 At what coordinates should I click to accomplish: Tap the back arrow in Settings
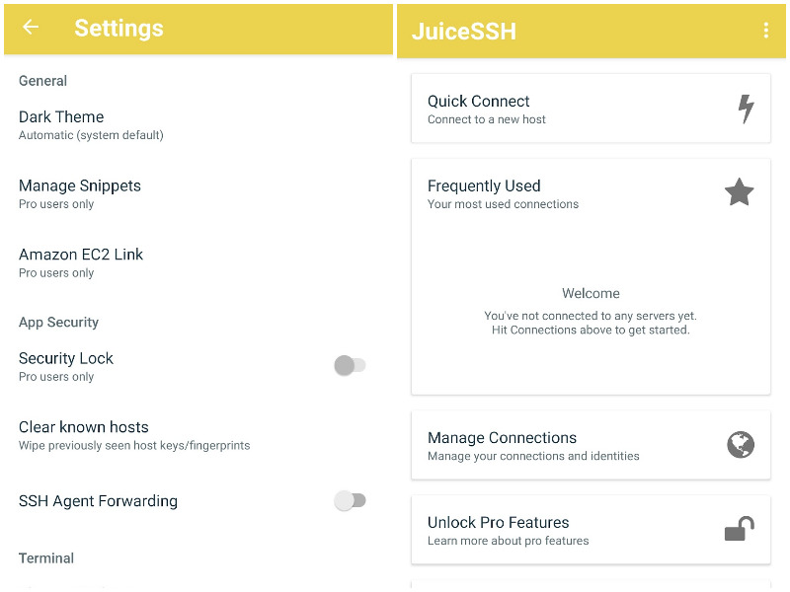tap(31, 28)
